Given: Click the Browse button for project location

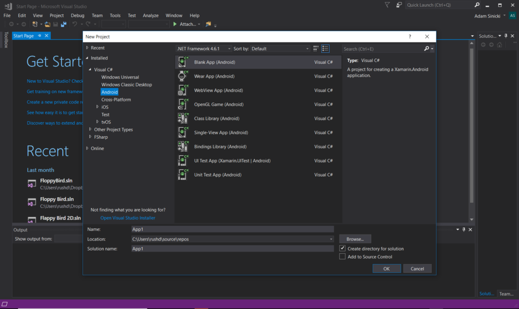Looking at the screenshot, I should 355,239.
